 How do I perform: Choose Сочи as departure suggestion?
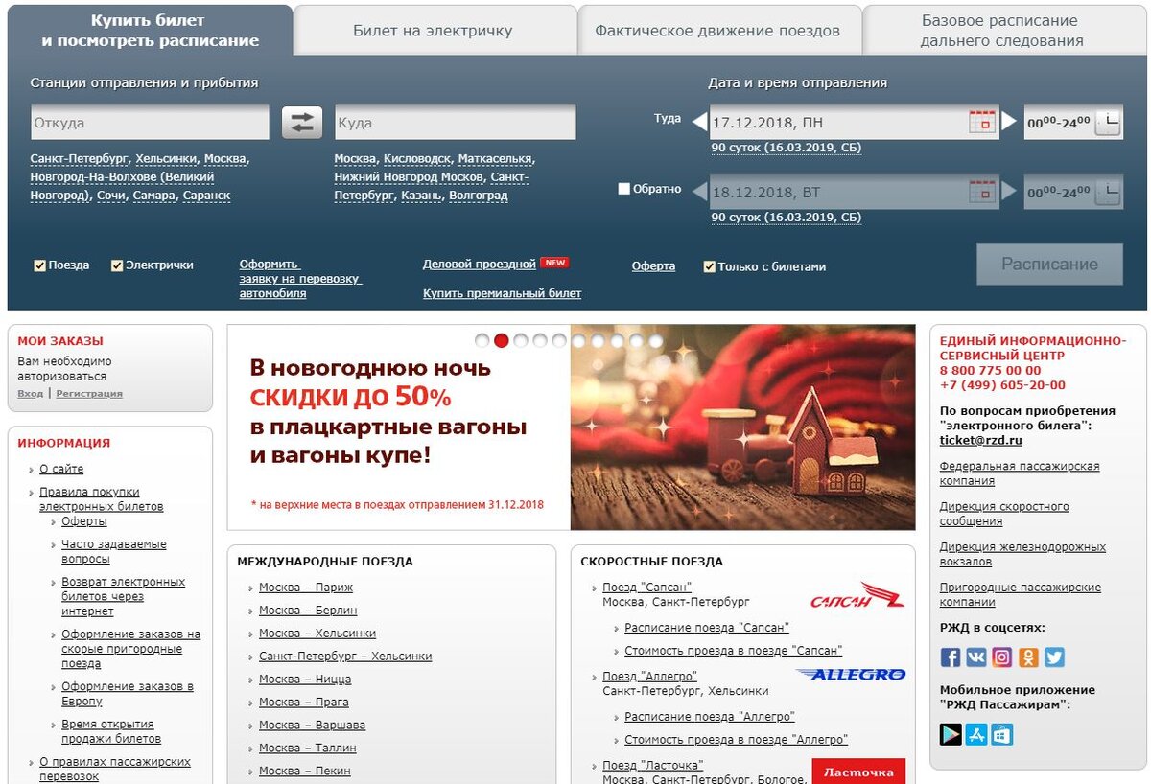pyautogui.click(x=110, y=196)
